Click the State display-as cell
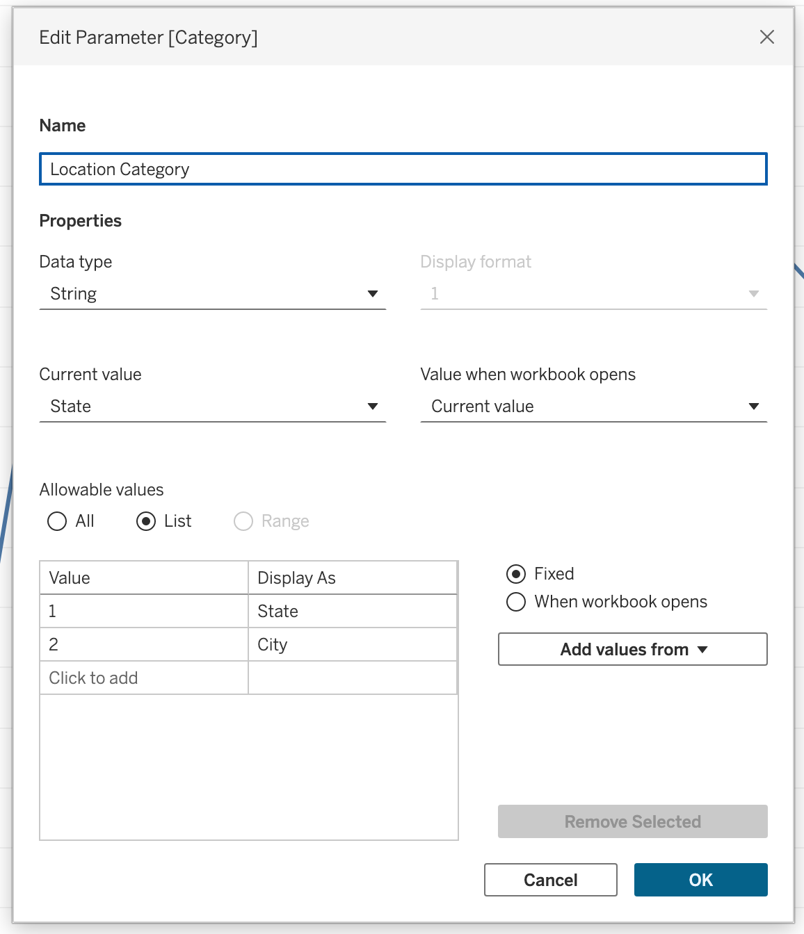The image size is (804, 934). coord(352,612)
